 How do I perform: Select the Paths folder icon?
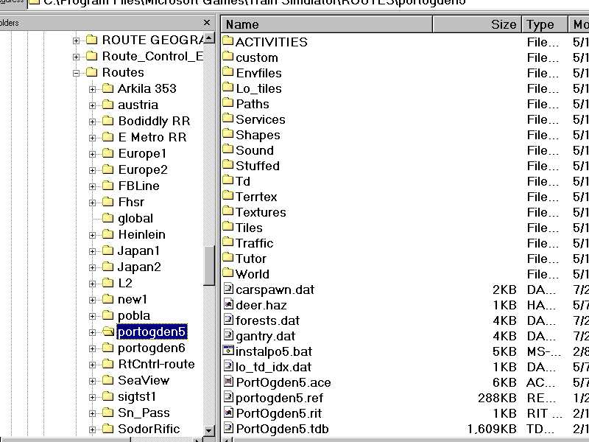pos(228,102)
